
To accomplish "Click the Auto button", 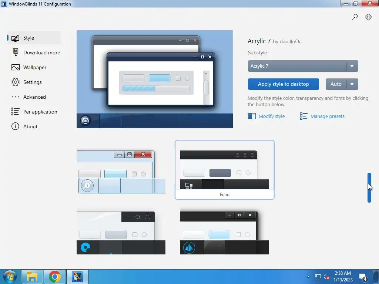I will point(336,84).
